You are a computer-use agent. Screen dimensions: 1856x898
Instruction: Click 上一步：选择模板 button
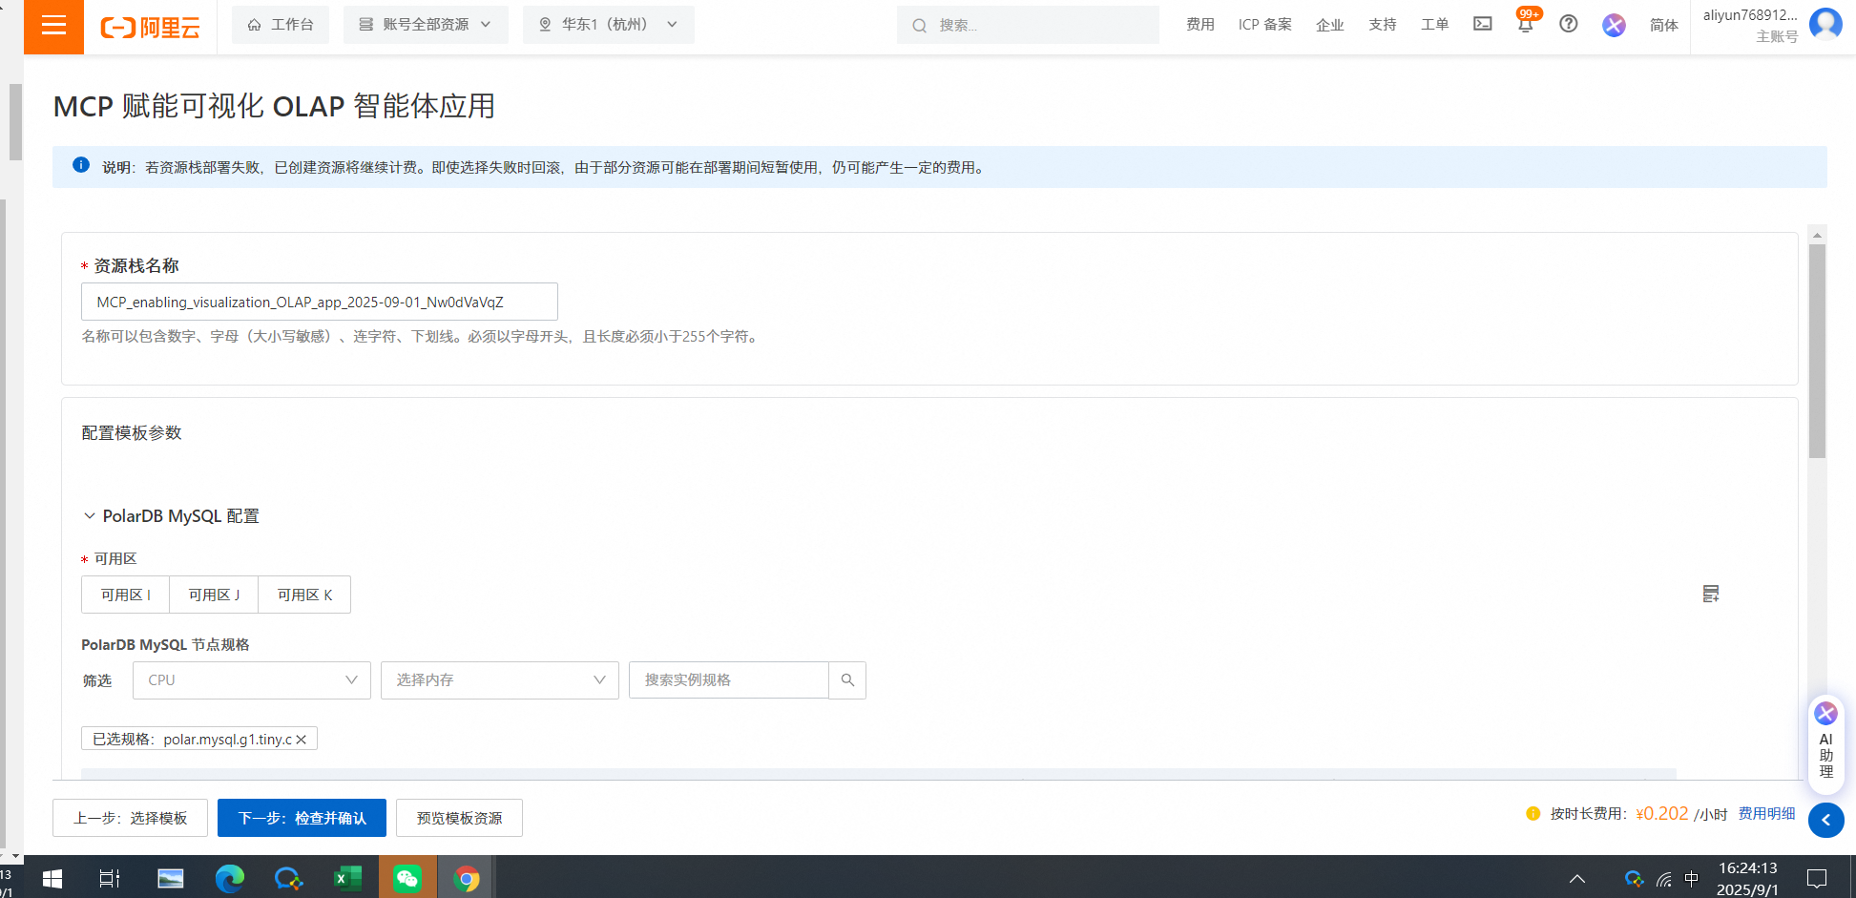[x=130, y=818]
